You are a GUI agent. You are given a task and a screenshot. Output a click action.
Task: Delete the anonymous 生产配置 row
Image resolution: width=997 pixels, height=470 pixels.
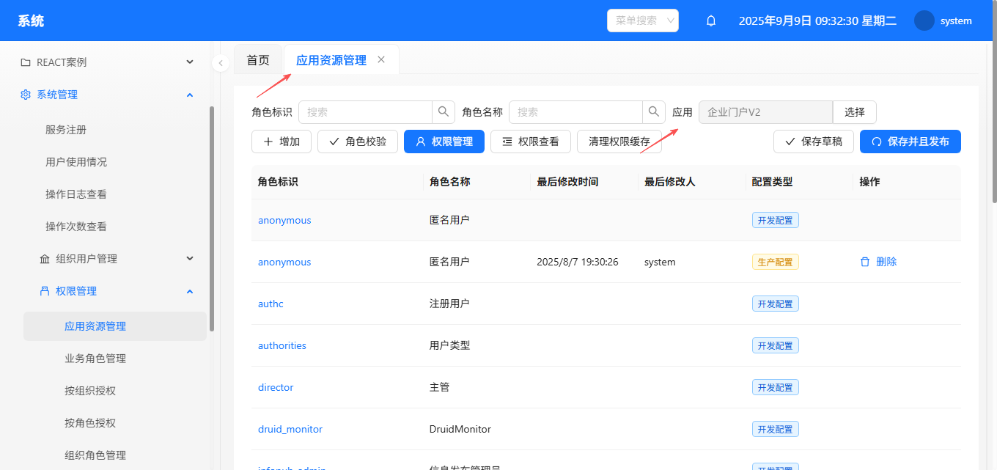point(878,262)
